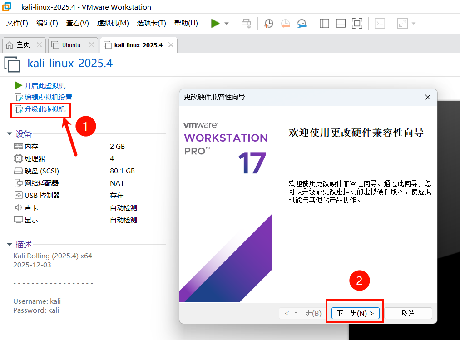
Task: Click the revert to snapshot icon
Action: point(285,24)
